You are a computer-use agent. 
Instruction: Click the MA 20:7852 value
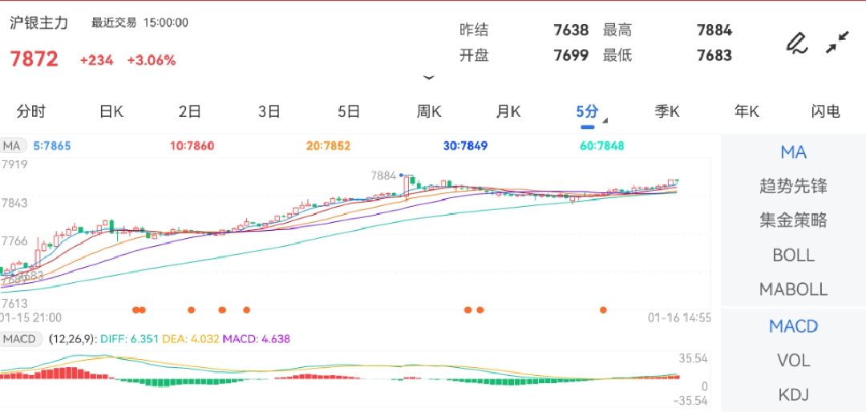(328, 146)
